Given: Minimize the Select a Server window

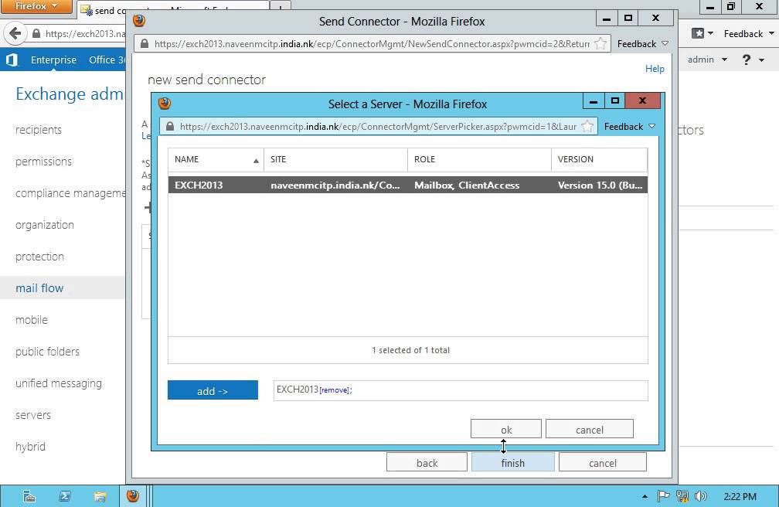Looking at the screenshot, I should click(x=594, y=100).
